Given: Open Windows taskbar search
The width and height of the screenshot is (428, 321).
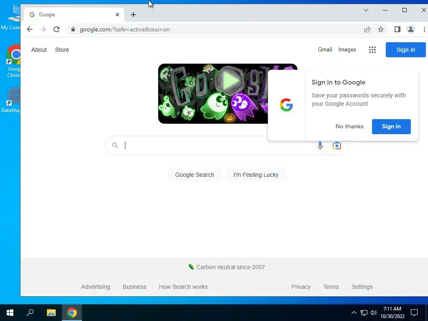Looking at the screenshot, I should click(x=30, y=313).
